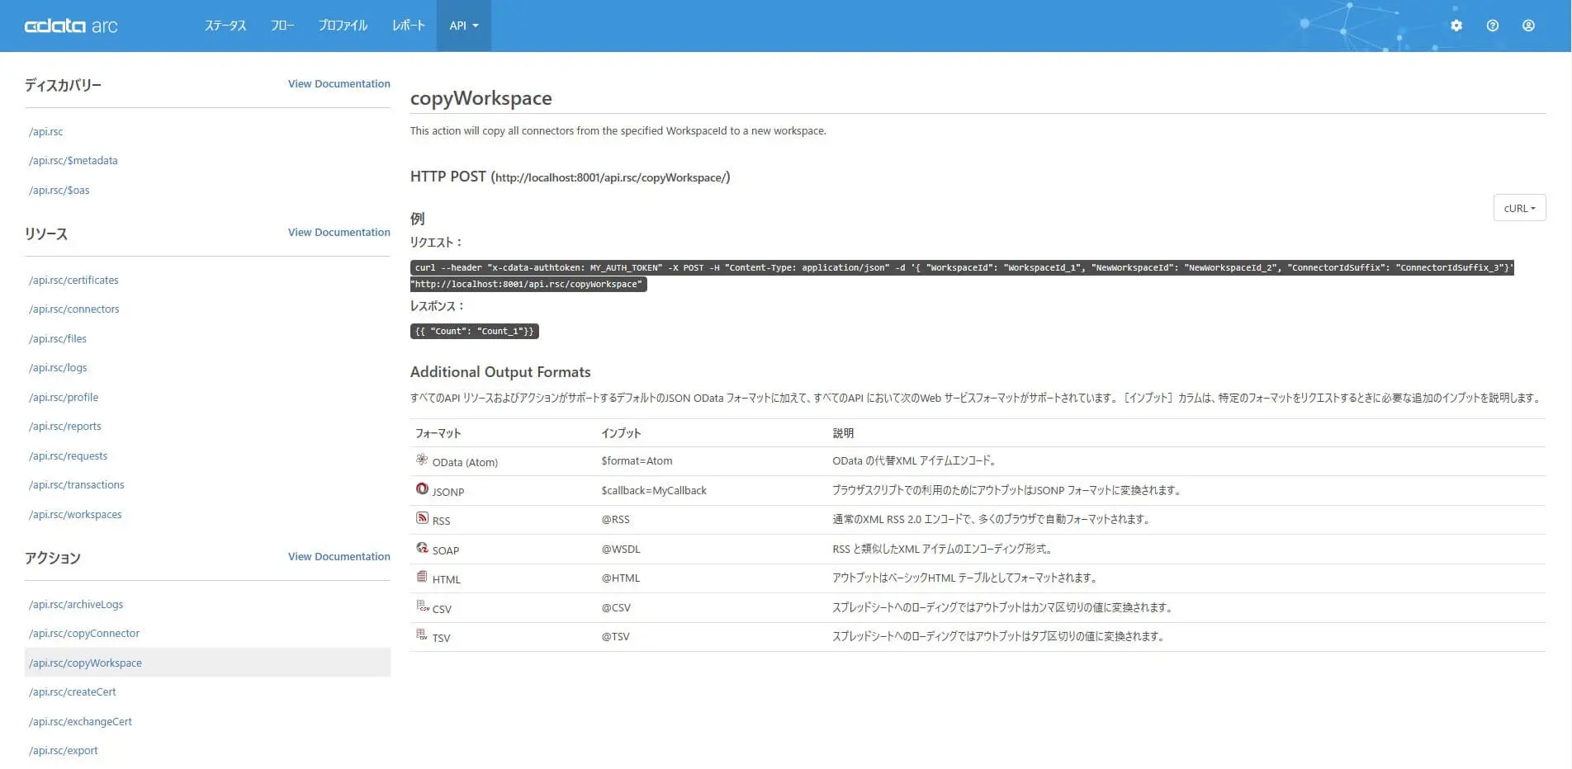Open the /api.rsc/createCert action

tap(73, 692)
